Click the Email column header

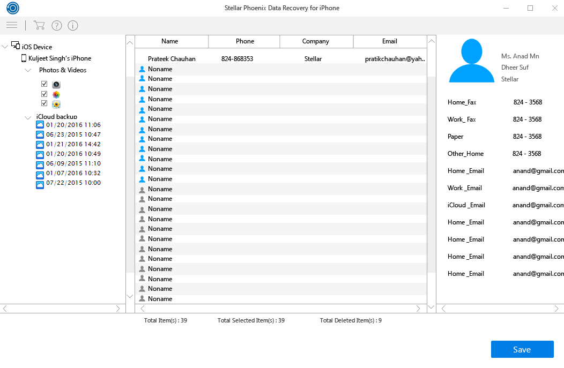point(390,41)
